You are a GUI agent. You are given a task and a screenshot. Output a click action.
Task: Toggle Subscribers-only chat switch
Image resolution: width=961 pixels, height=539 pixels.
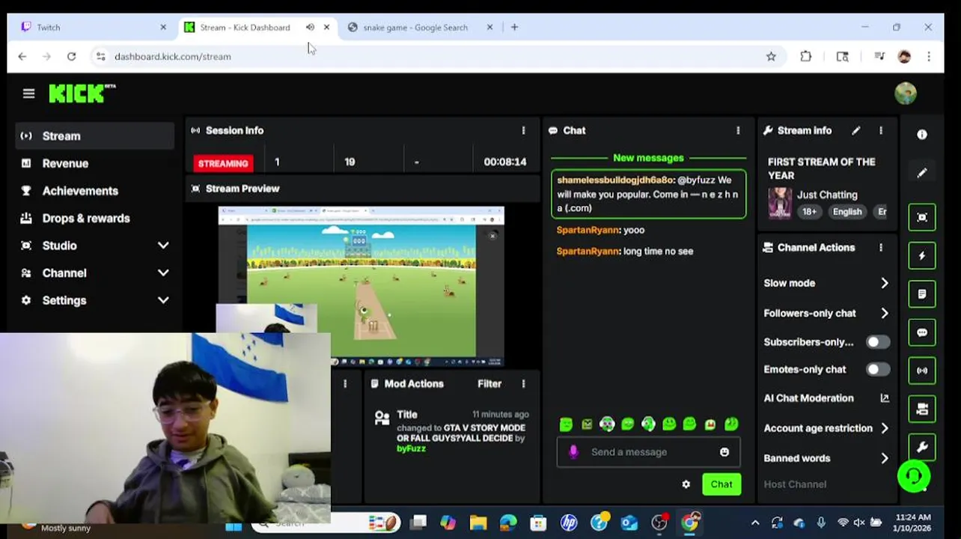[878, 342]
